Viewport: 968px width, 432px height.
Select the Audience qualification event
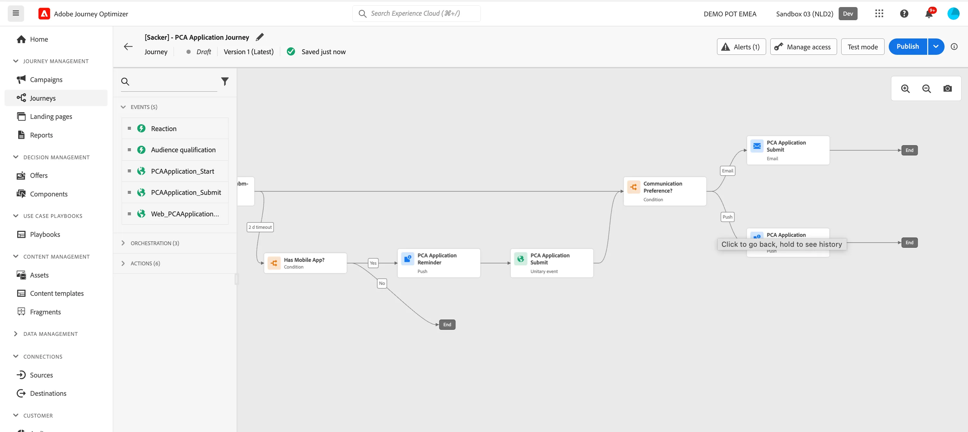(x=175, y=150)
